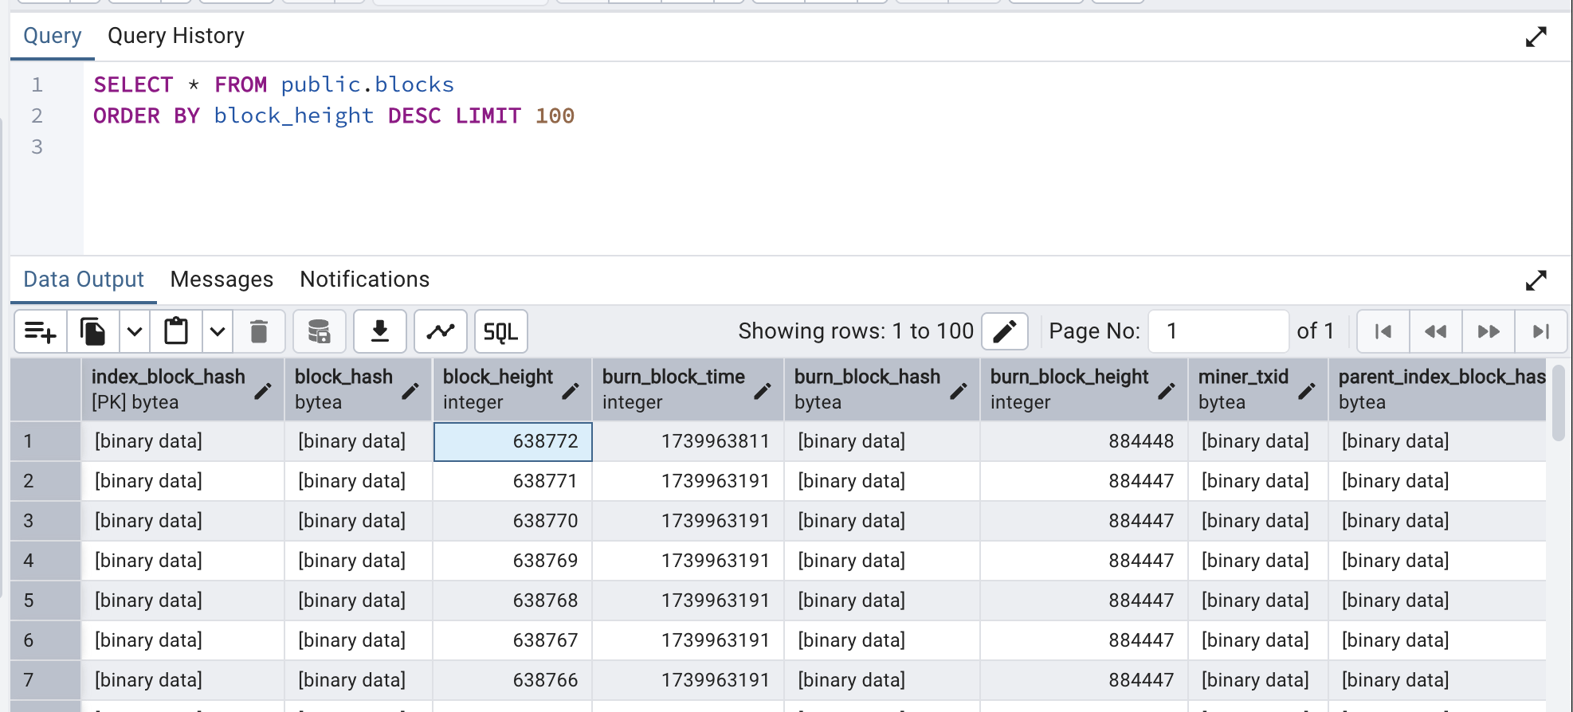Viewport: 1573px width, 712px height.
Task: Click index_block_hash binary data in row 5
Action: pyautogui.click(x=183, y=601)
